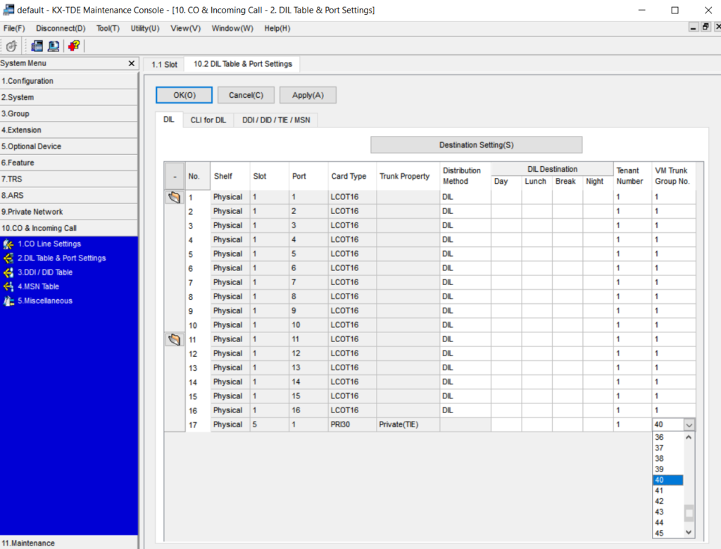Click the help icon with question mark
The width and height of the screenshot is (721, 549).
[73, 46]
